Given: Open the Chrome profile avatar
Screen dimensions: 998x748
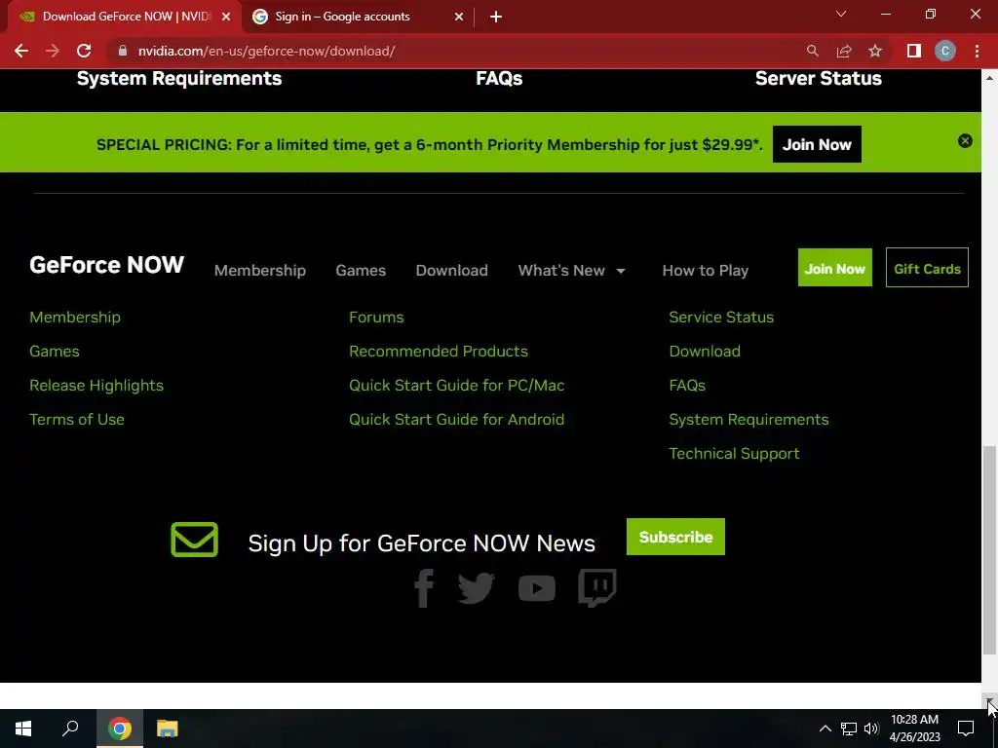Looking at the screenshot, I should (x=945, y=51).
